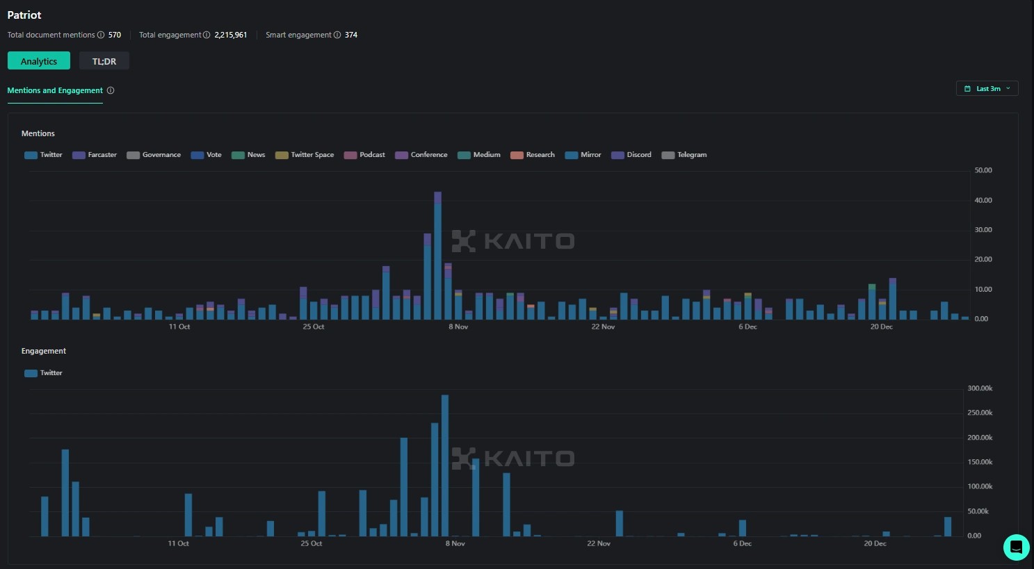The height and width of the screenshot is (569, 1034).
Task: Click the Research legend color swatch
Action: [x=517, y=155]
